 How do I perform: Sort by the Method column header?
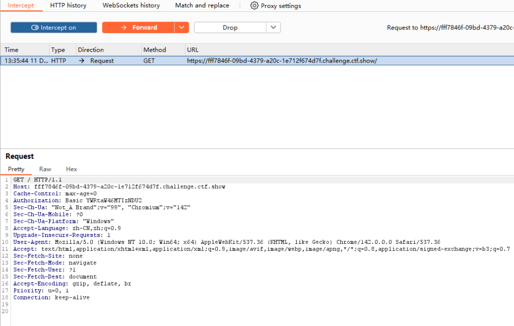coord(155,50)
